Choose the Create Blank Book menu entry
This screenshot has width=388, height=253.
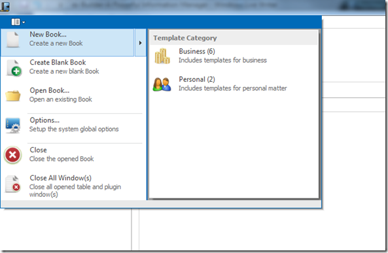click(73, 67)
